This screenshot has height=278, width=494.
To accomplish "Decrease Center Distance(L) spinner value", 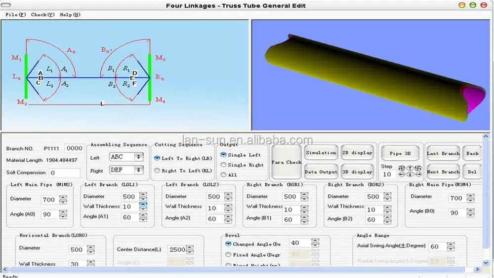I will pos(190,252).
